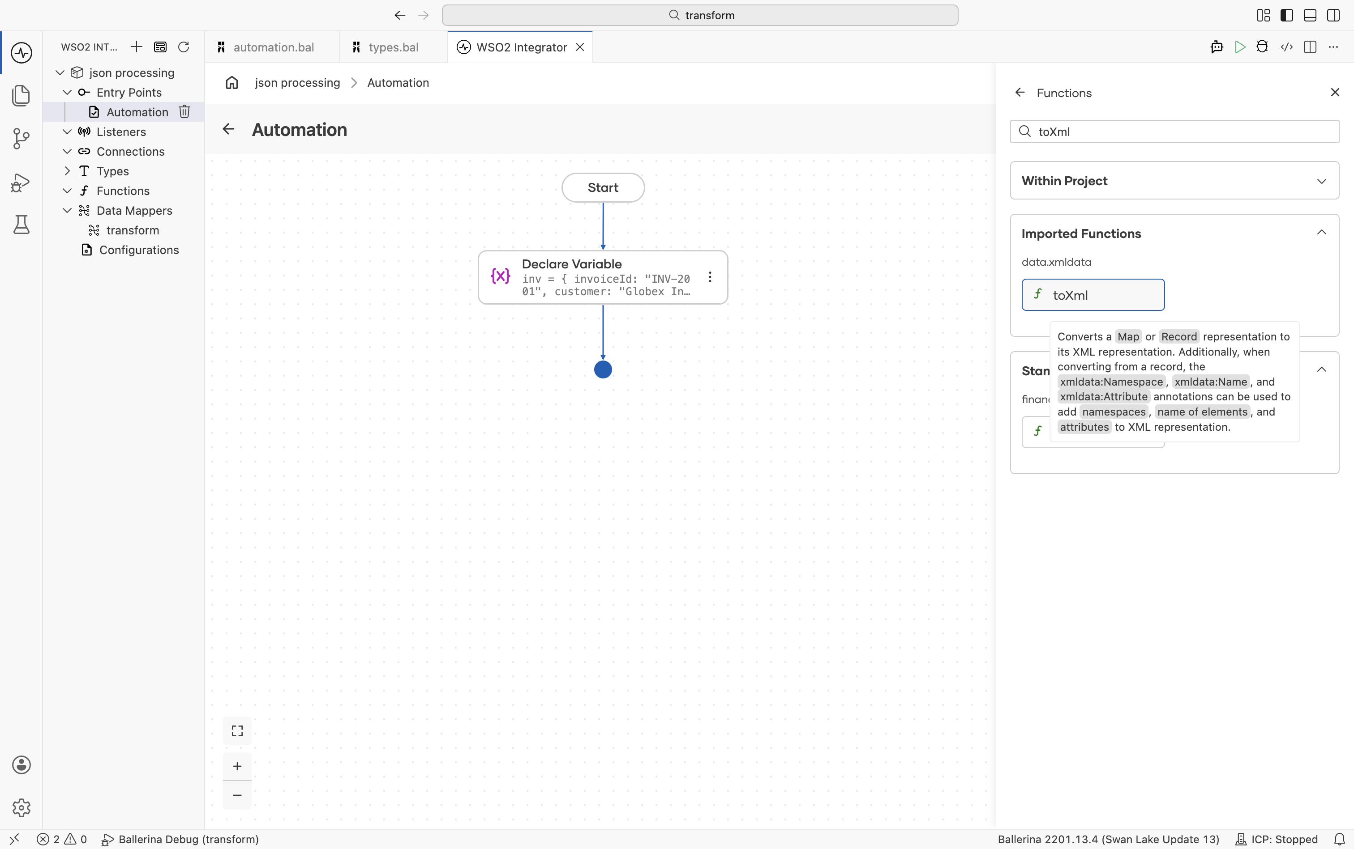1354x849 pixels.
Task: Collapse the json processing project tree
Action: pyautogui.click(x=60, y=72)
